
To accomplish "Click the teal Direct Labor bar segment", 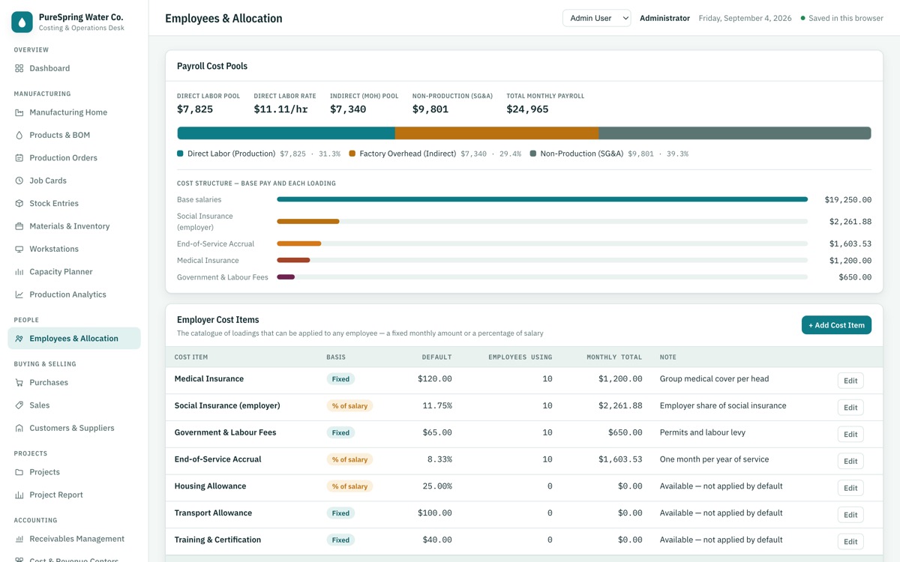I will pyautogui.click(x=286, y=133).
